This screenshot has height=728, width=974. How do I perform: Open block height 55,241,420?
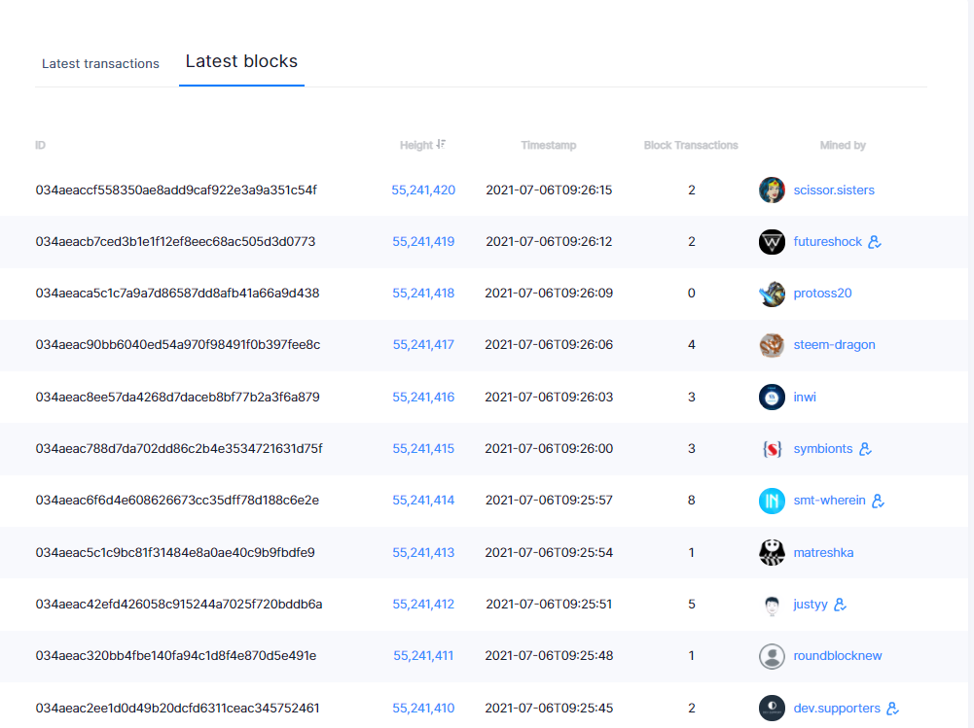click(x=423, y=190)
